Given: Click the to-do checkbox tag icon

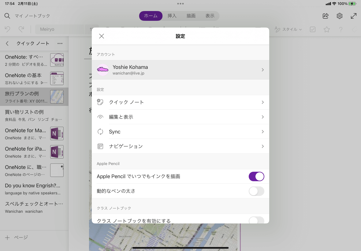Looking at the screenshot, I should 313,29.
